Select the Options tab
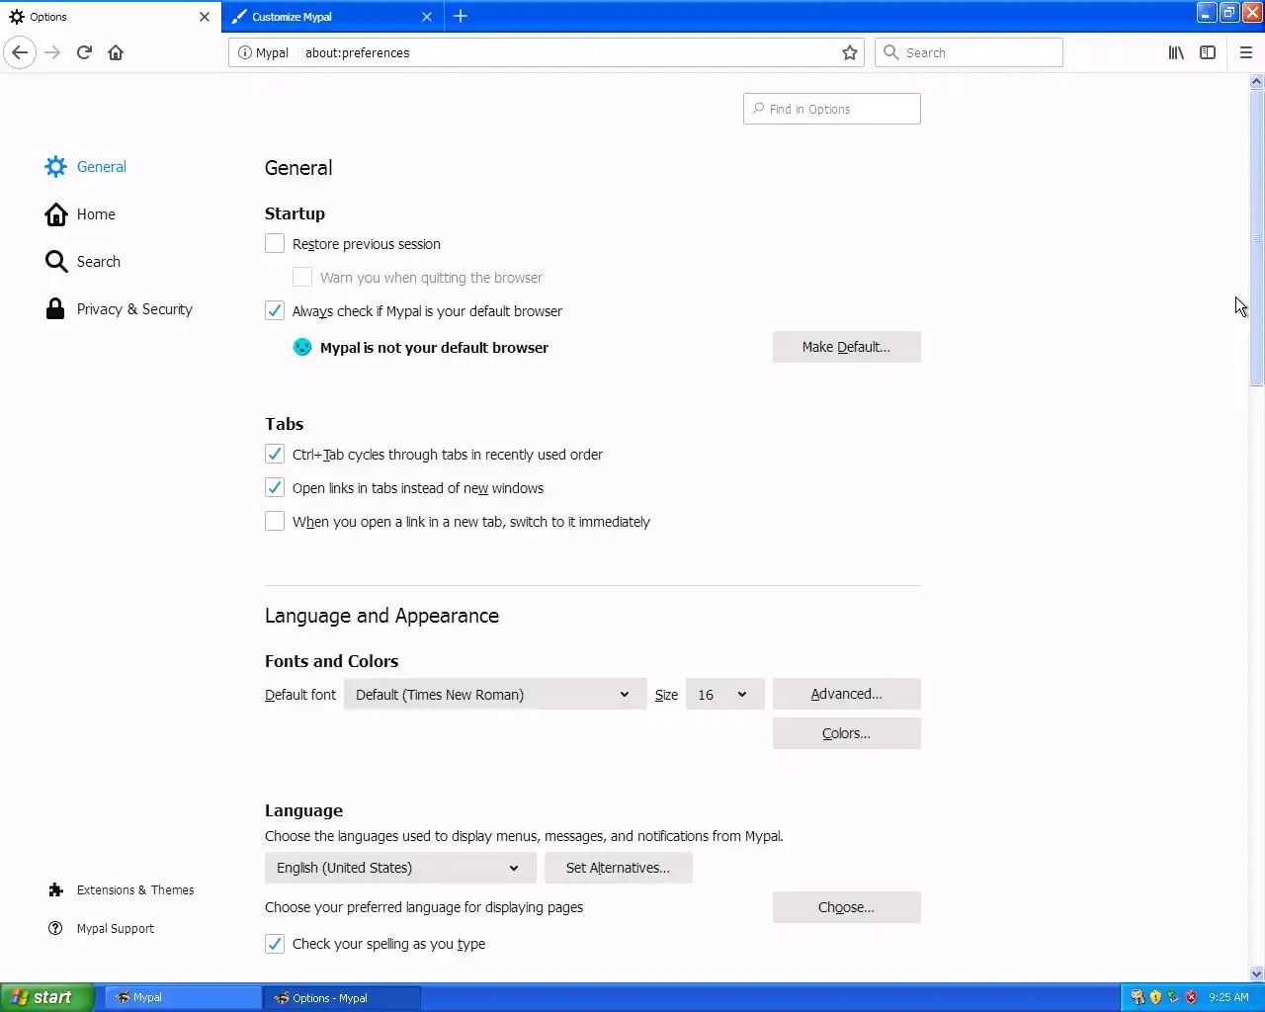Screen dimensions: 1265x1012 (110, 17)
